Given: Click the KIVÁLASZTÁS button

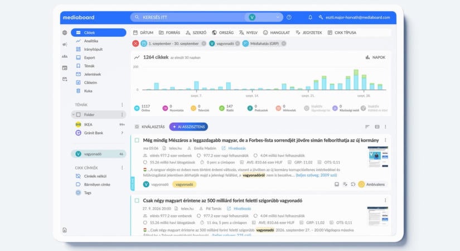Looking at the screenshot, I should click(149, 127).
